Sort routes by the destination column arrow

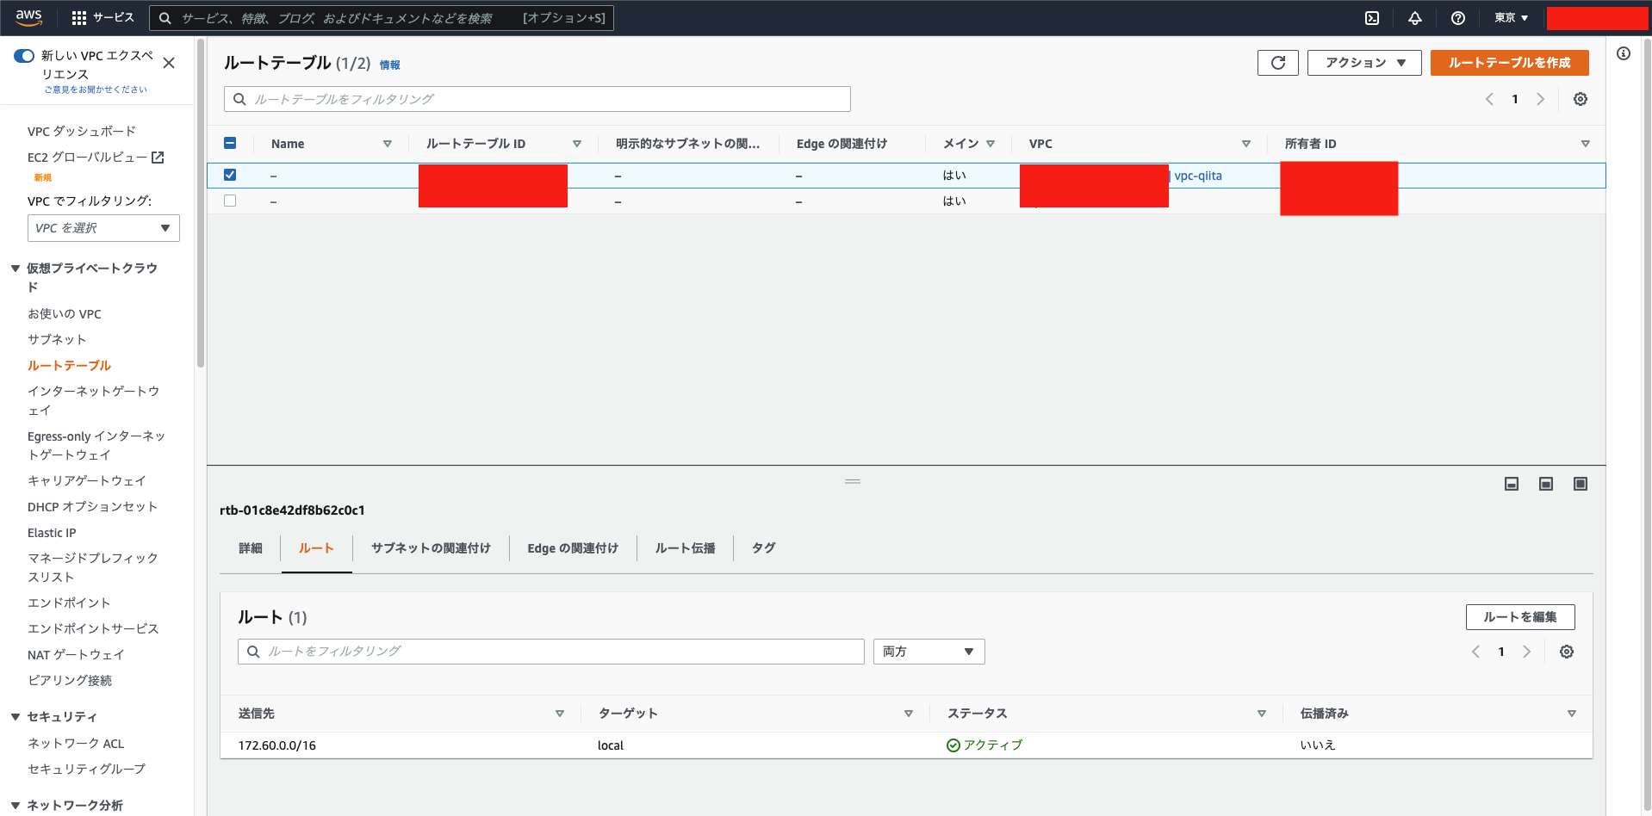tap(560, 714)
